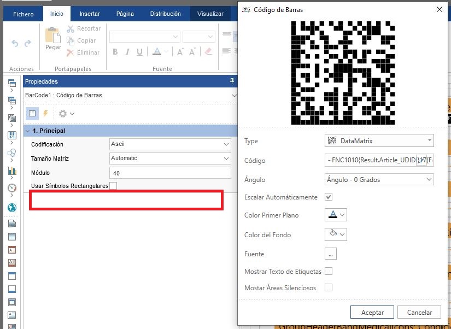Open the Fuente ellipsis button

click(x=331, y=254)
